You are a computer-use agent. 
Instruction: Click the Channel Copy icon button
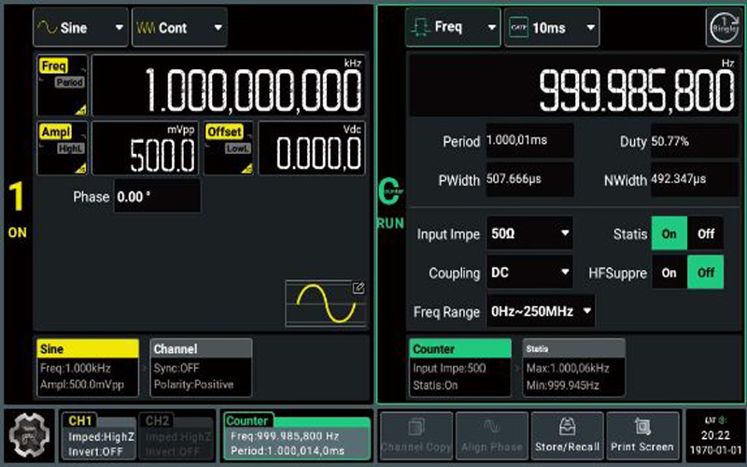pyautogui.click(x=416, y=435)
